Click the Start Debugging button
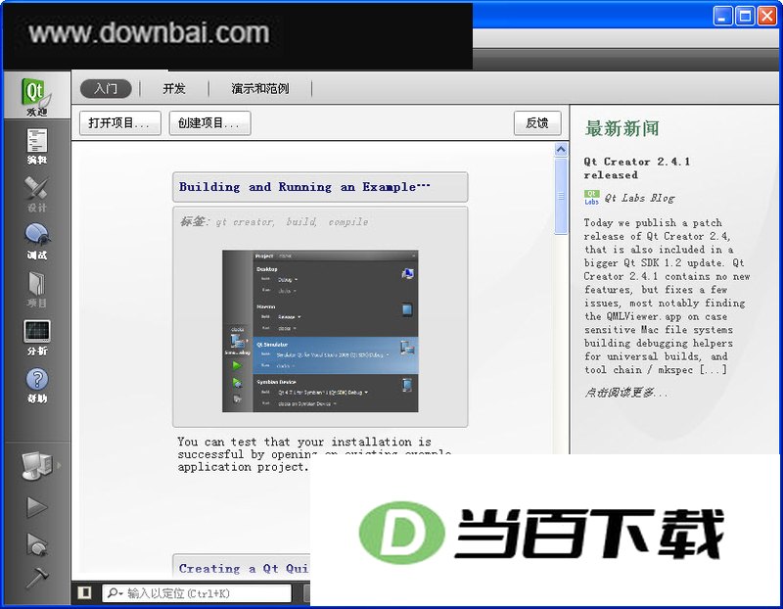 tap(36, 544)
